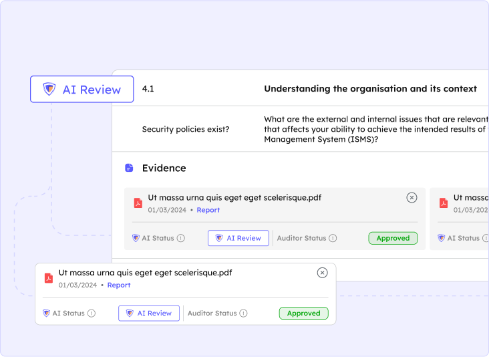Open the Report link in the first Evidence card
This screenshot has width=489, height=357.
pyautogui.click(x=208, y=210)
